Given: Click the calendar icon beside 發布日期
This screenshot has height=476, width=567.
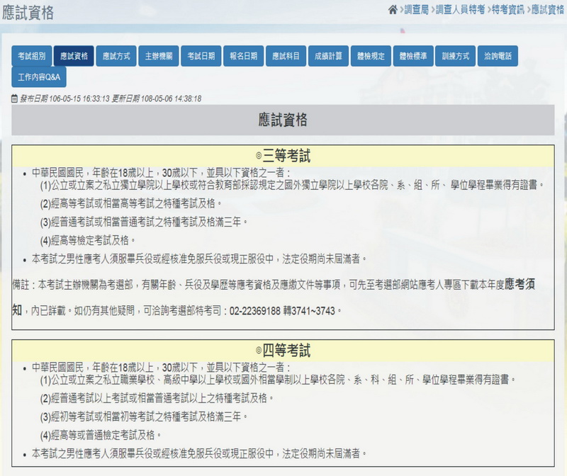Looking at the screenshot, I should (14, 99).
